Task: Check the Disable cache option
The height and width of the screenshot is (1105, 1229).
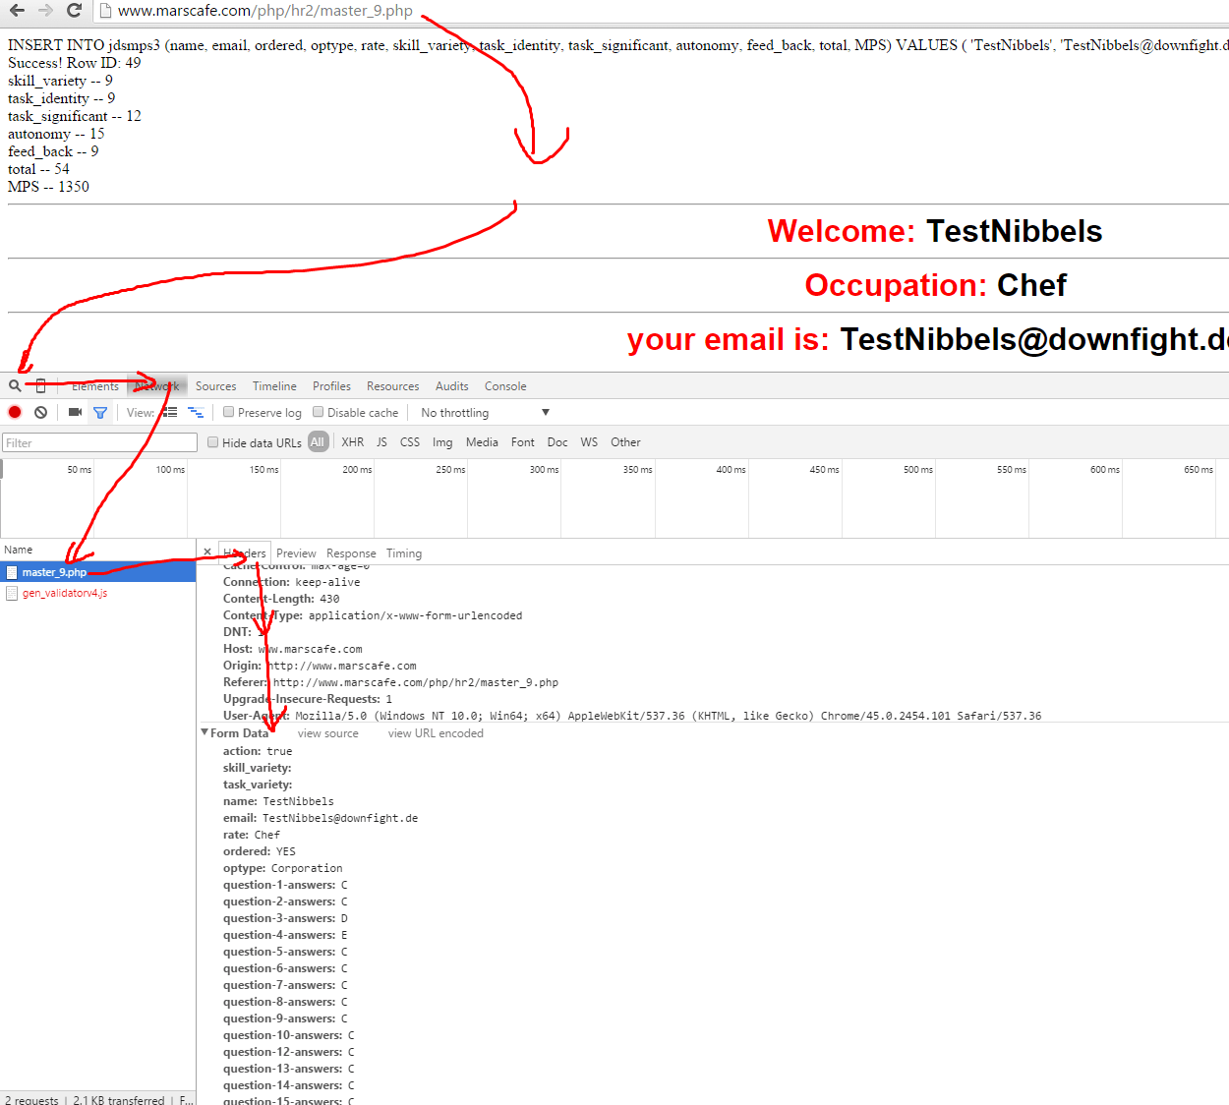Action: [x=317, y=412]
